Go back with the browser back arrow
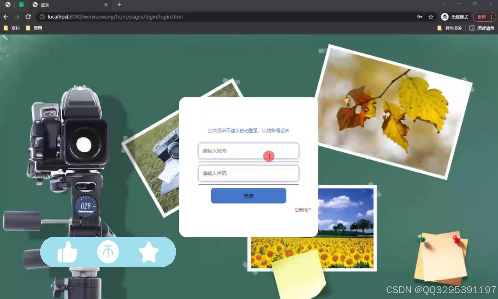This screenshot has height=299, width=498. tap(6, 17)
